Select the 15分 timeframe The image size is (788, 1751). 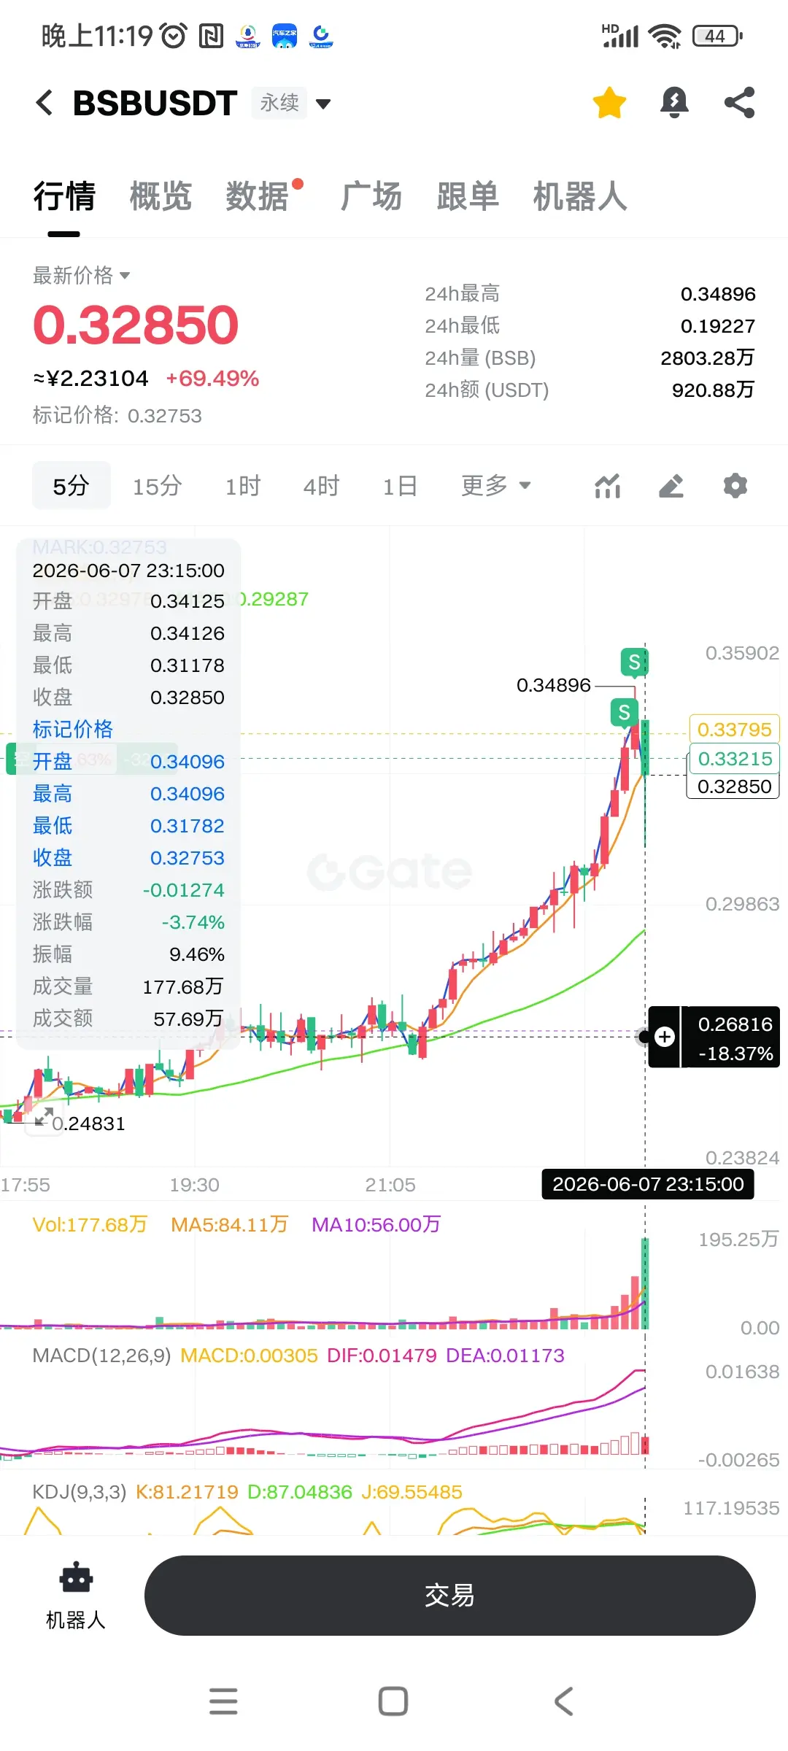157,486
